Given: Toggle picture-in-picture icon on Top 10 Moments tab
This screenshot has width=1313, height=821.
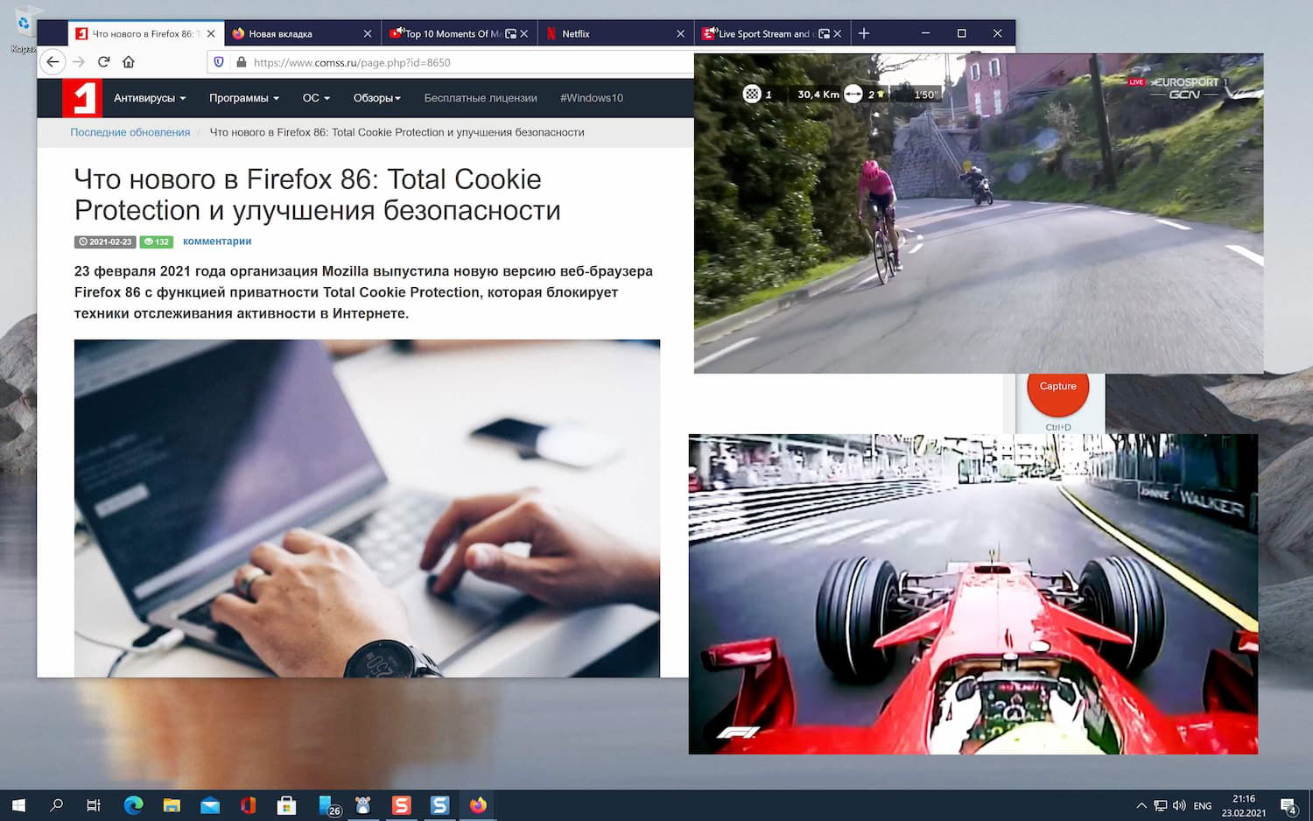Looking at the screenshot, I should 510,34.
